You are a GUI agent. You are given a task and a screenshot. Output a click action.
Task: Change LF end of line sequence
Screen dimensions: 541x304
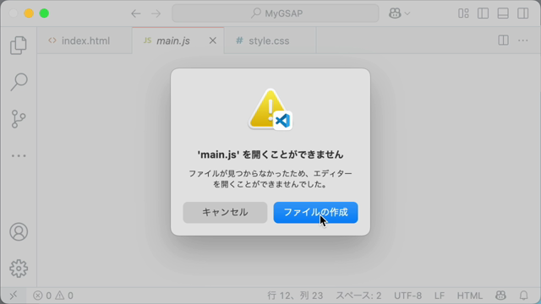click(440, 296)
